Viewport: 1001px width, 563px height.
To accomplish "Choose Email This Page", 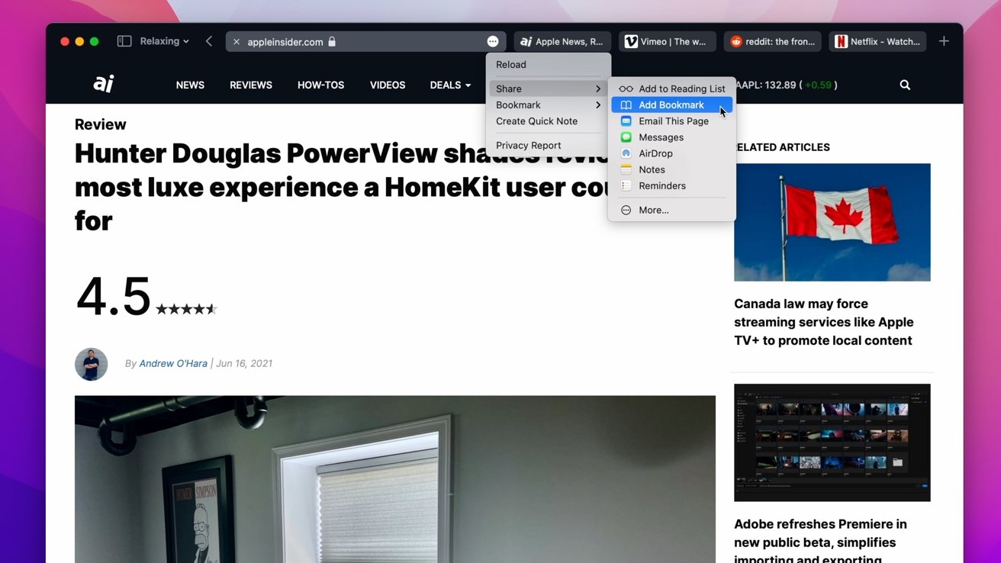I will tap(671, 121).
